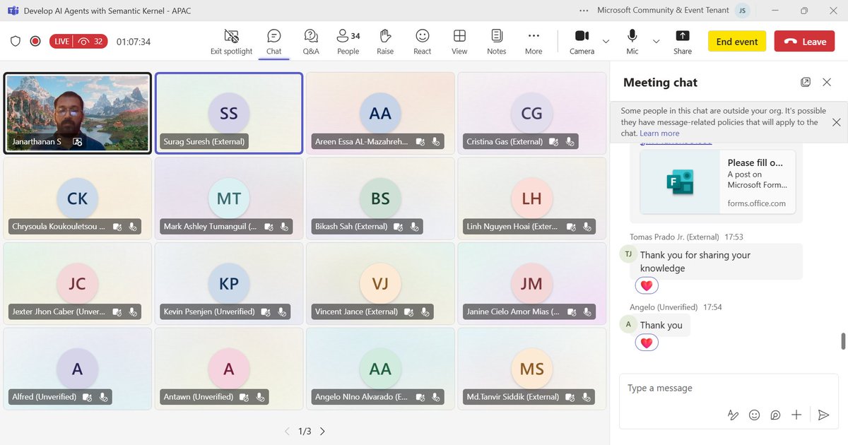The width and height of the screenshot is (848, 445).
Task: Open the message format options icon
Action: point(734,415)
